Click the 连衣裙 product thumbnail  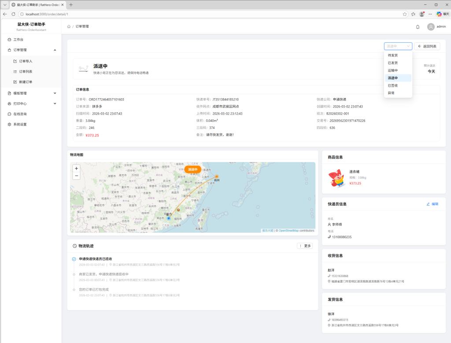tap(337, 178)
